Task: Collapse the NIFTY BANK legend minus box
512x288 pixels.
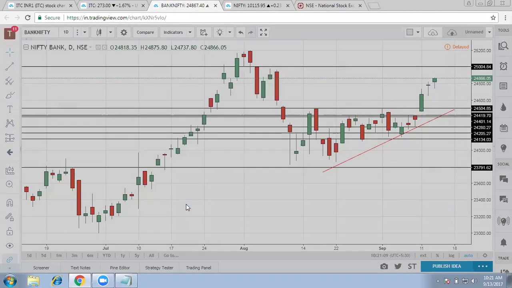Action: [x=26, y=47]
